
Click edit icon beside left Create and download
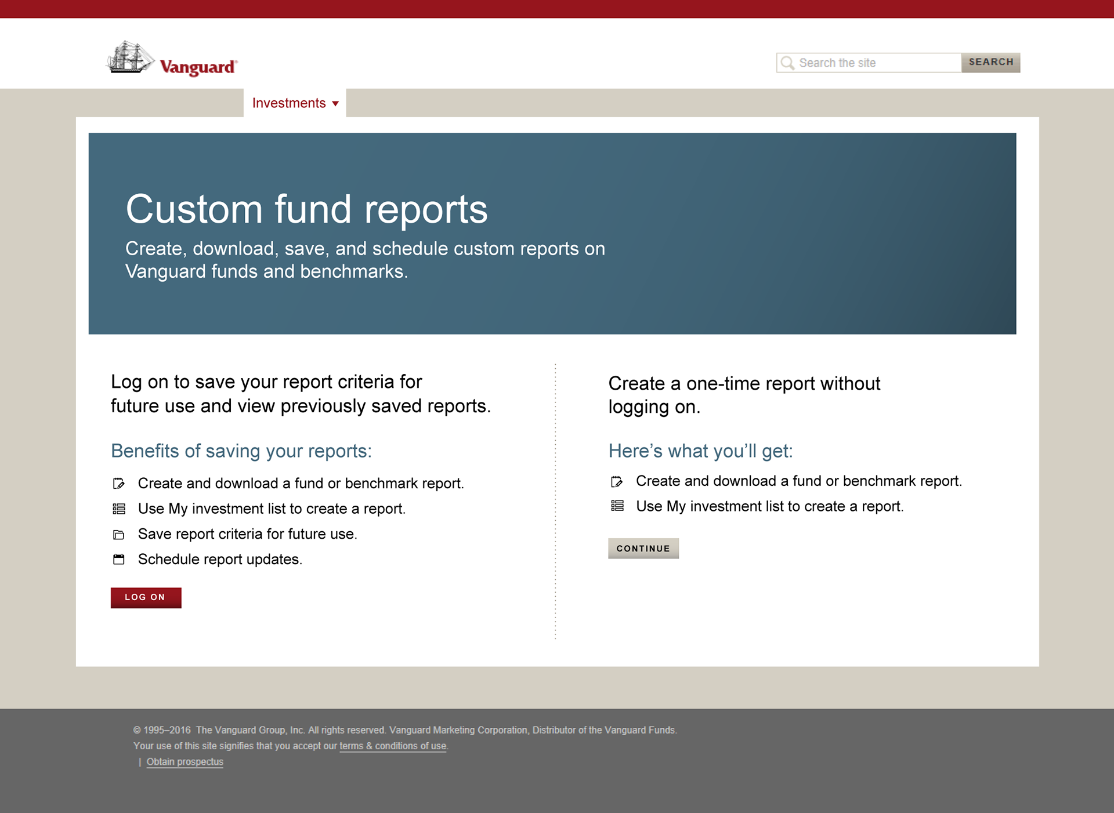click(118, 483)
